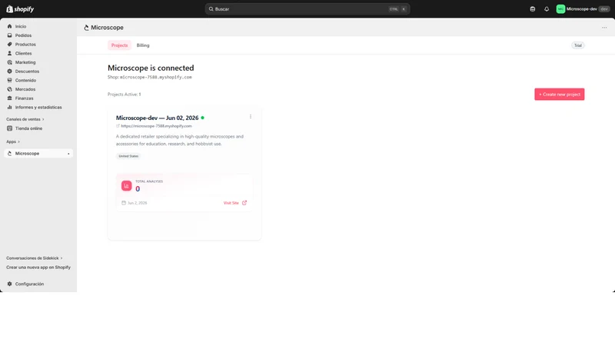Click the Total Analyses count 0

coord(138,188)
